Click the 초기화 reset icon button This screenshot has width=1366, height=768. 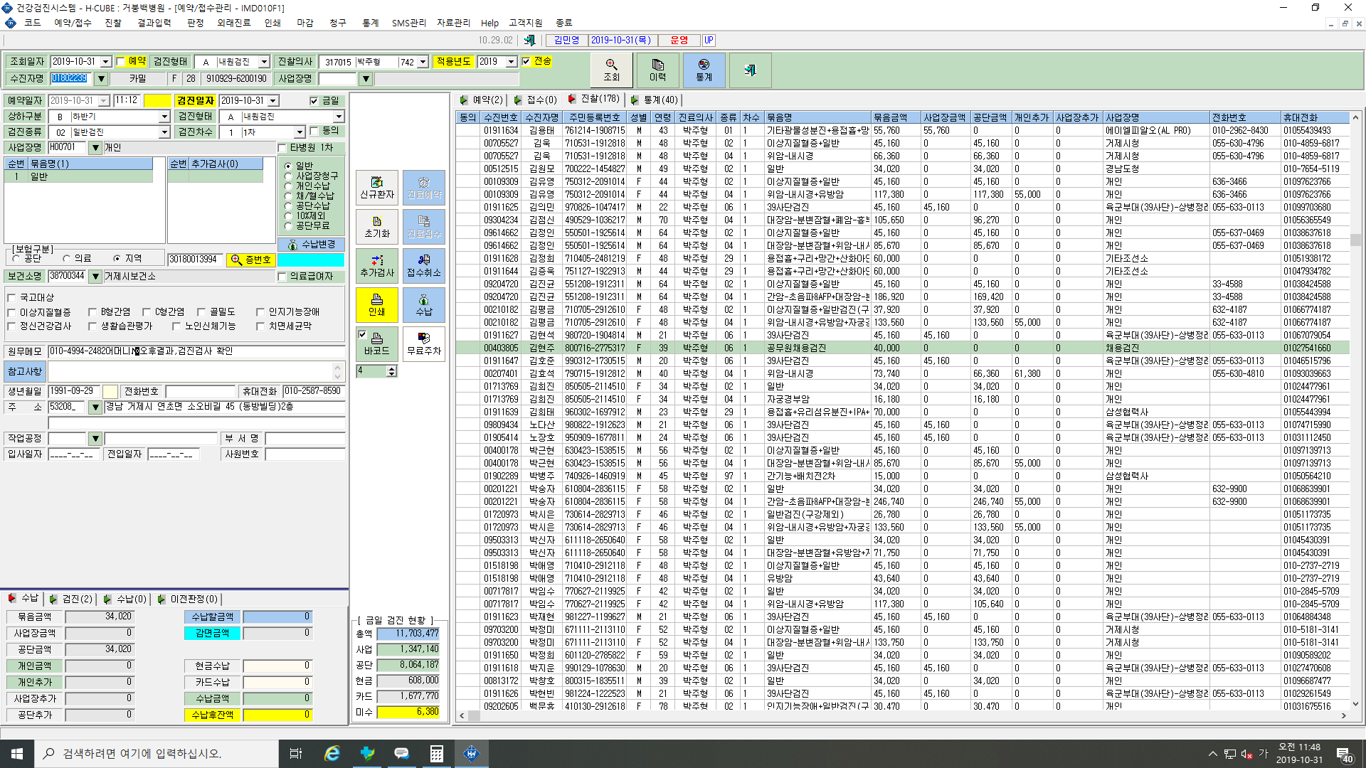coord(377,227)
